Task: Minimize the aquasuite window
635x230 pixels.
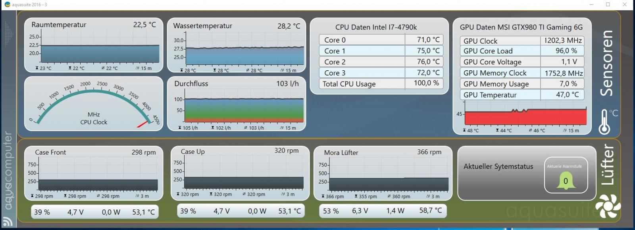Action: [591, 4]
